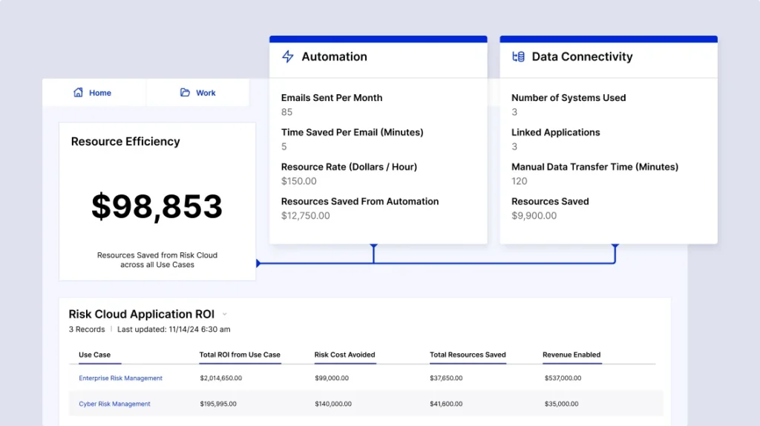This screenshot has height=426, width=760.
Task: Click the $99,000.00 risk cost cell
Action: pos(332,378)
